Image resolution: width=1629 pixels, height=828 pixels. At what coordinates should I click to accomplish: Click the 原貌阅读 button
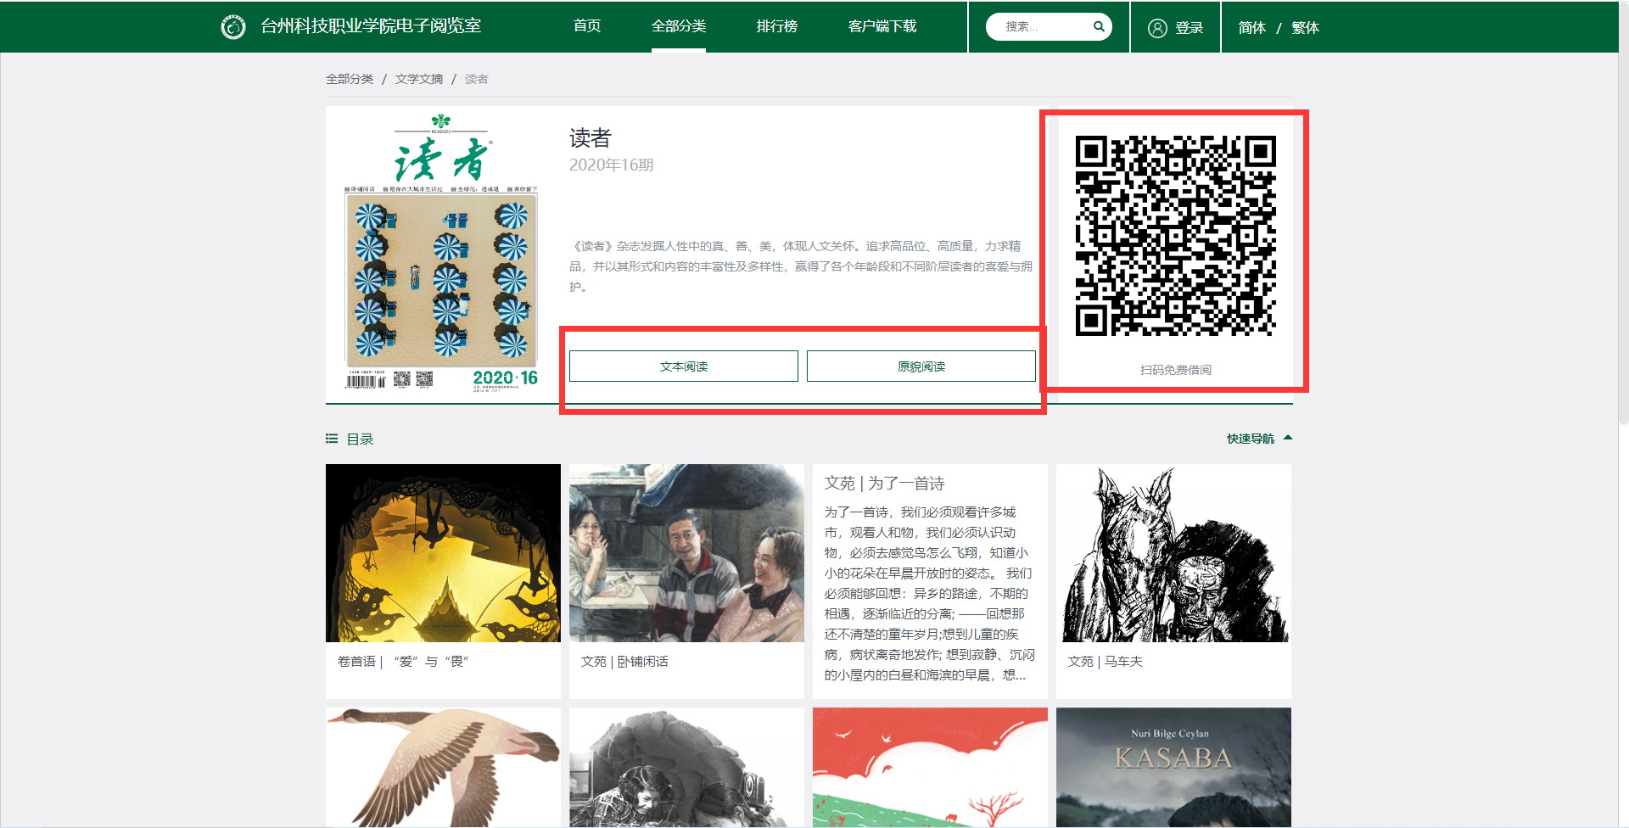coord(921,366)
